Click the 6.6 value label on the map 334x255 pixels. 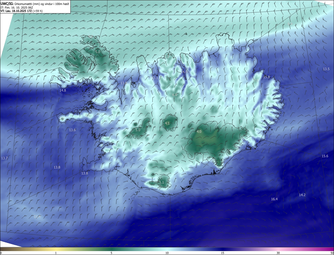[x=175, y=95]
